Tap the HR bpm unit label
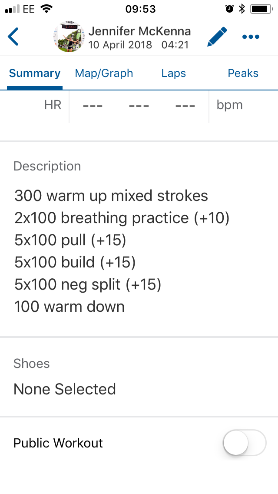Screen dimensions: 278x494 point(229,105)
